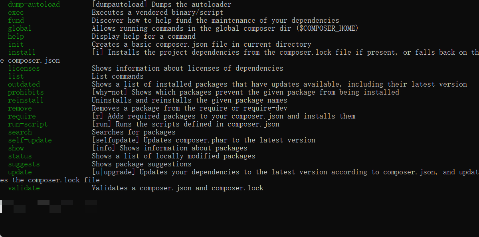Click the licenses command text

tap(24, 69)
